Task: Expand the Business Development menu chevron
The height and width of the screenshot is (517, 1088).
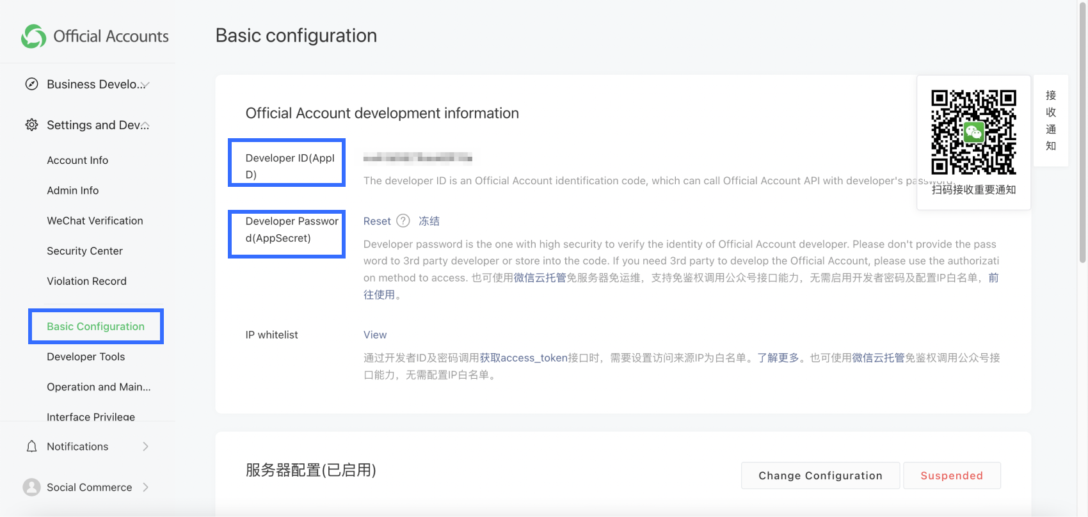Action: (x=145, y=84)
